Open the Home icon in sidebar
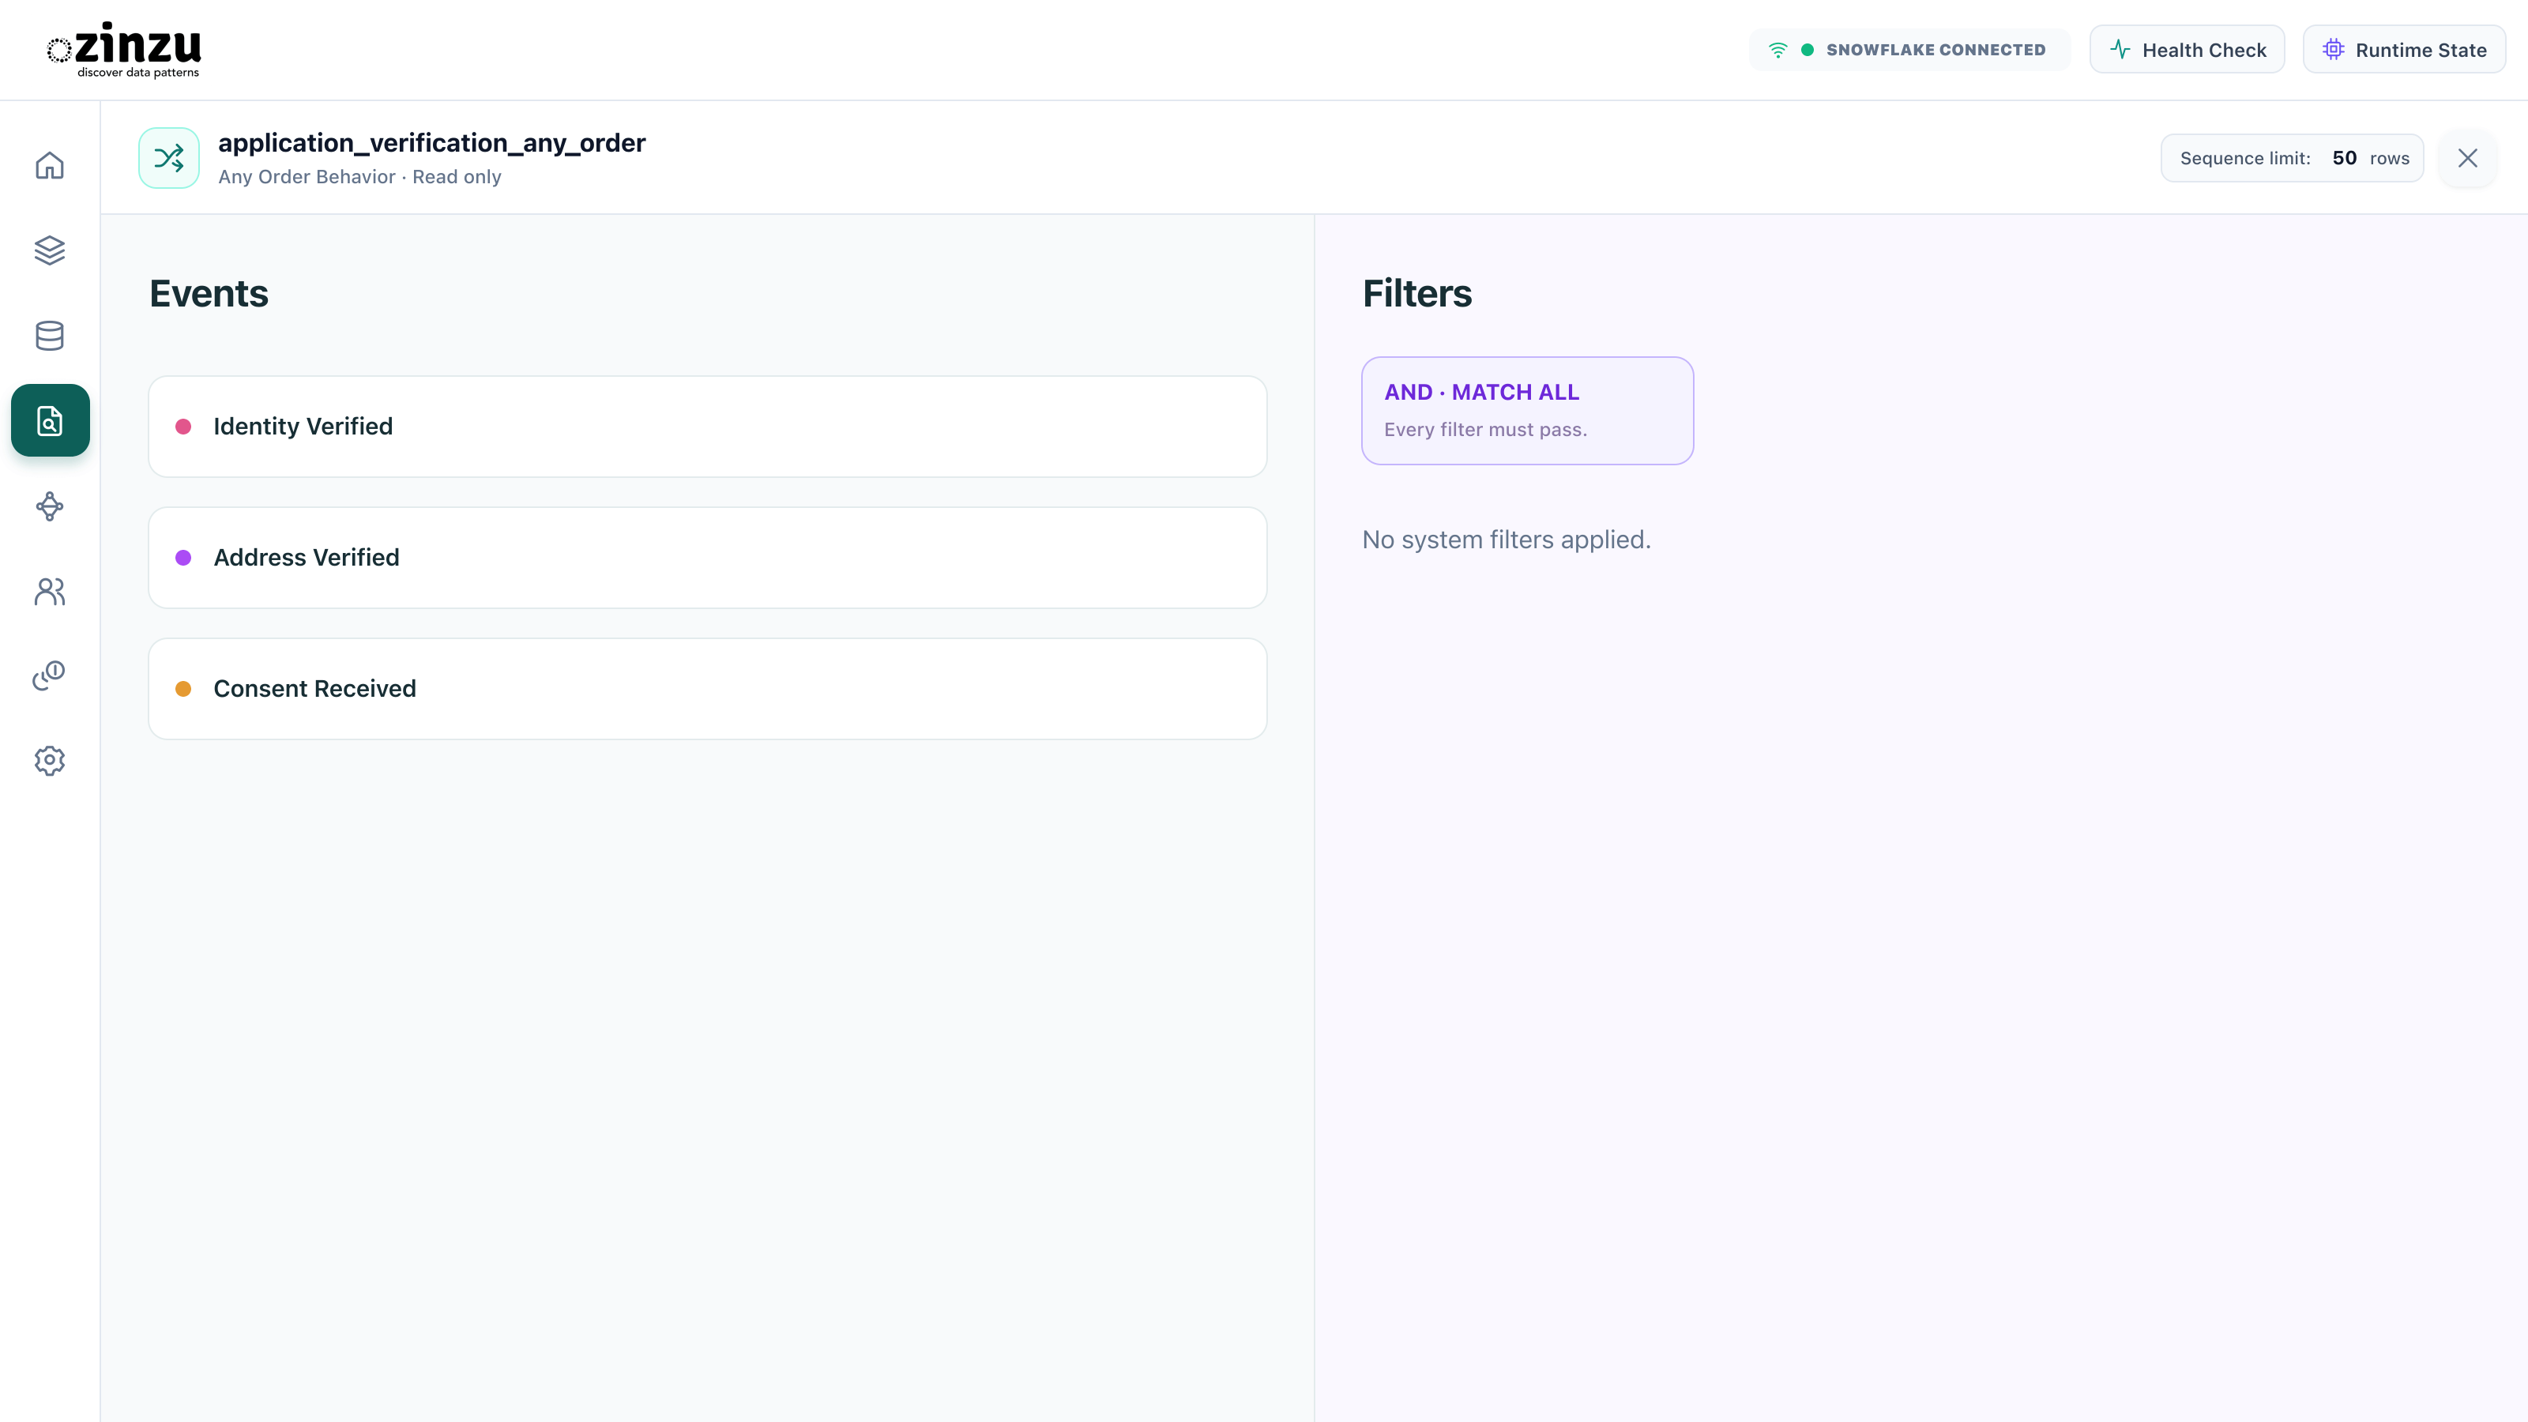This screenshot has width=2528, height=1422. (49, 165)
